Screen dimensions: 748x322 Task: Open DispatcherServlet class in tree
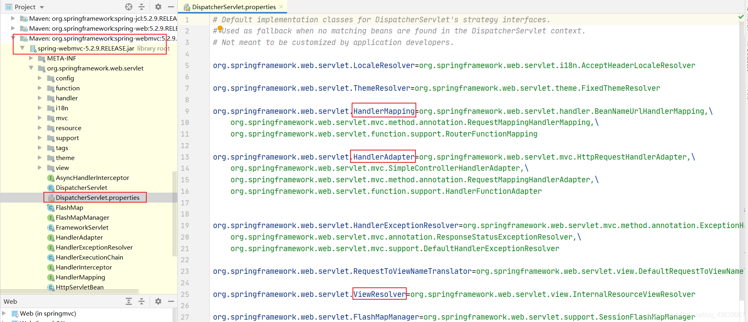point(81,187)
